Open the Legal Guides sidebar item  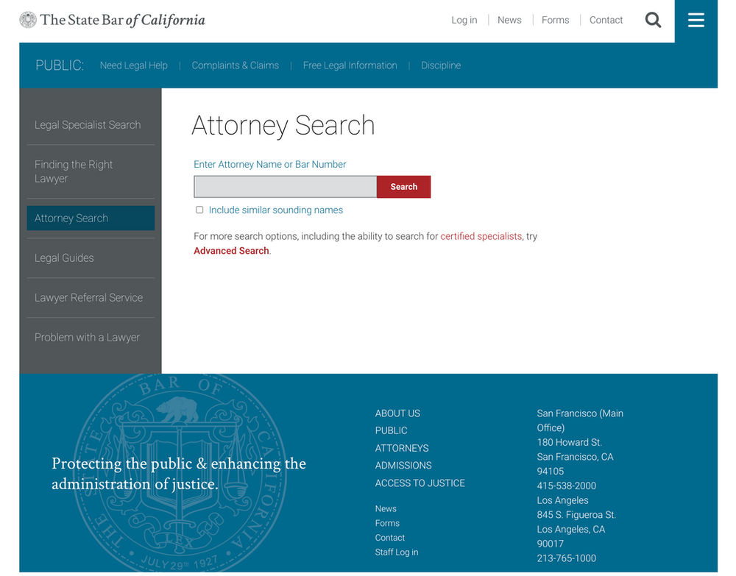(64, 257)
